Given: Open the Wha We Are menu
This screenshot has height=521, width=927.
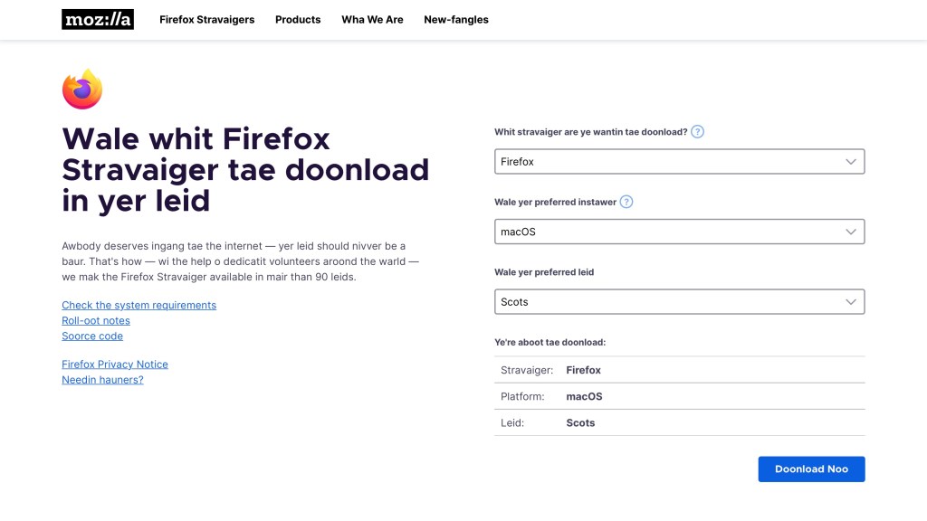Looking at the screenshot, I should pyautogui.click(x=372, y=20).
